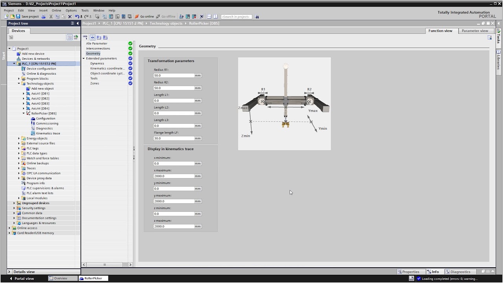
Task: Click the Save project button
Action: tap(27, 17)
